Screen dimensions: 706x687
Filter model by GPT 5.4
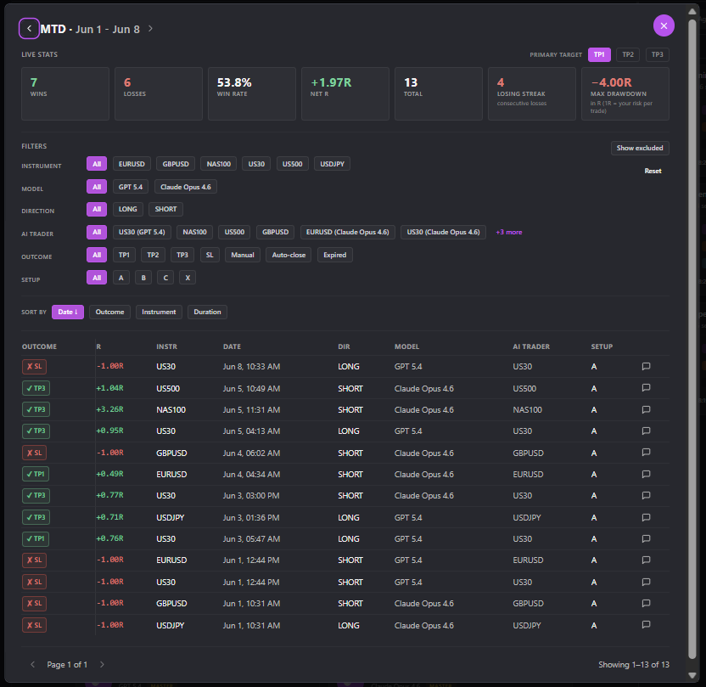click(x=131, y=187)
